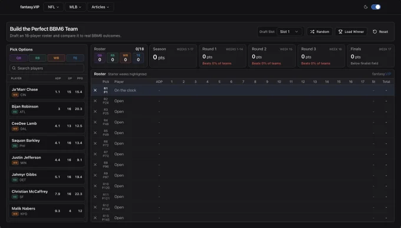Viewport: 401px width, 228px height.
Task: Toggle the dark mode switch
Action: tap(376, 7)
